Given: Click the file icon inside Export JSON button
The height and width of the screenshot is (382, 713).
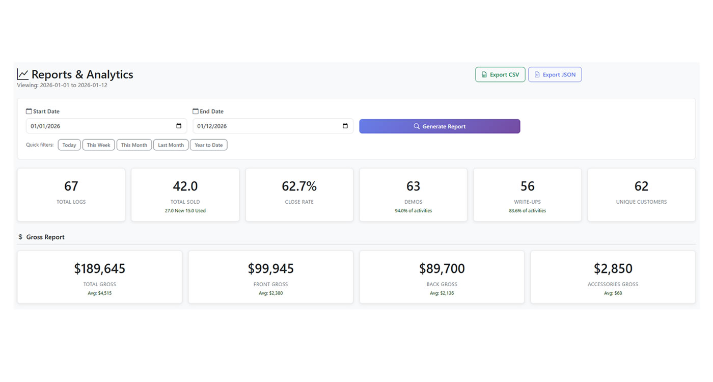Looking at the screenshot, I should click(x=537, y=74).
